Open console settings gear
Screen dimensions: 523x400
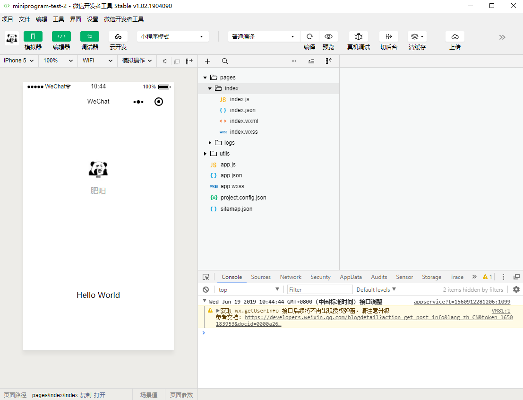516,289
